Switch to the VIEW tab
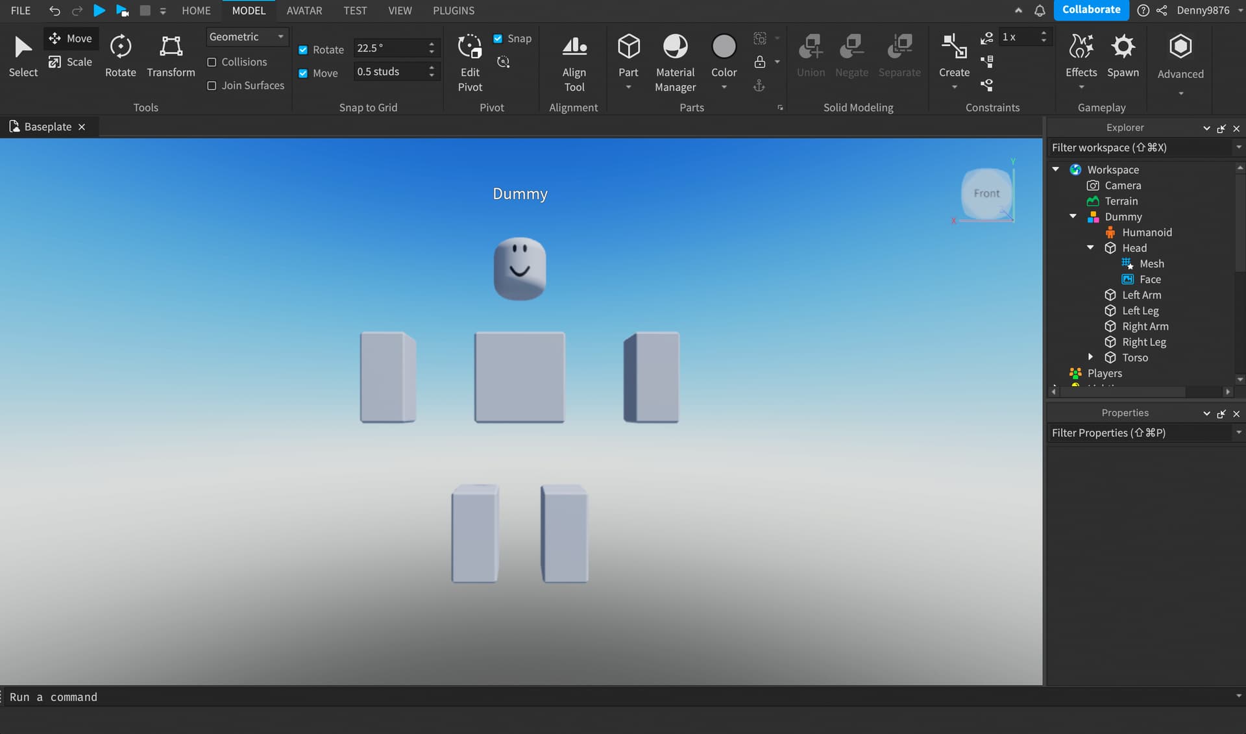1246x734 pixels. point(400,10)
